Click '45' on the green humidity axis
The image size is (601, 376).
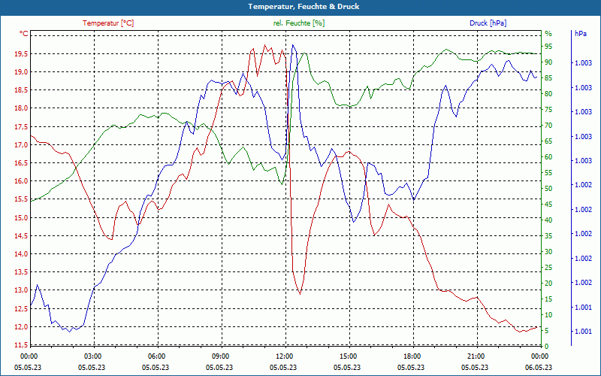pos(548,204)
